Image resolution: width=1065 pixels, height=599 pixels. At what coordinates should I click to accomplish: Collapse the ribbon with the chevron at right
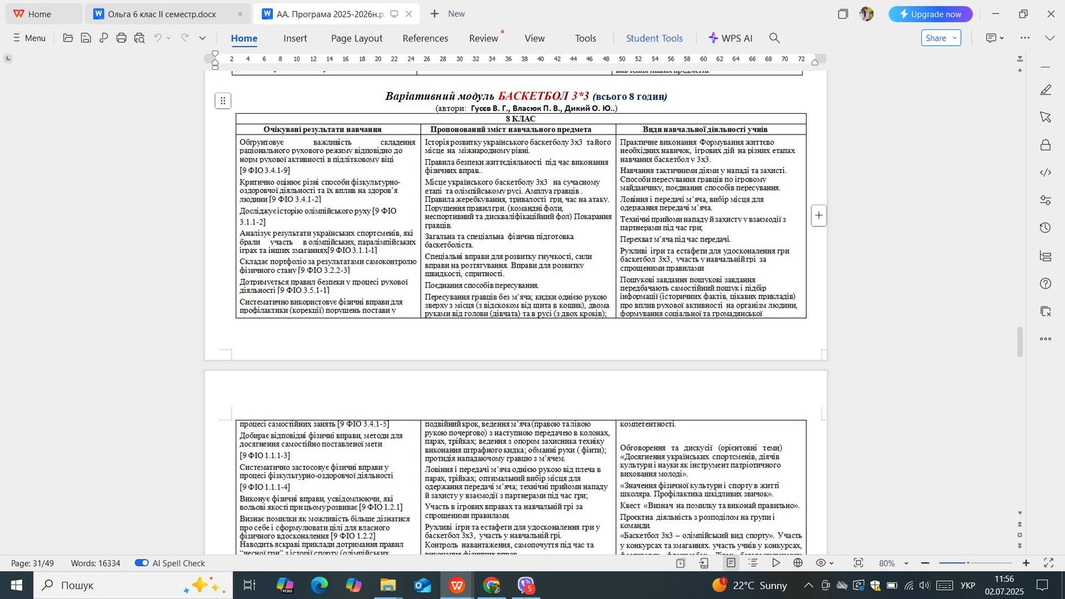point(1050,38)
